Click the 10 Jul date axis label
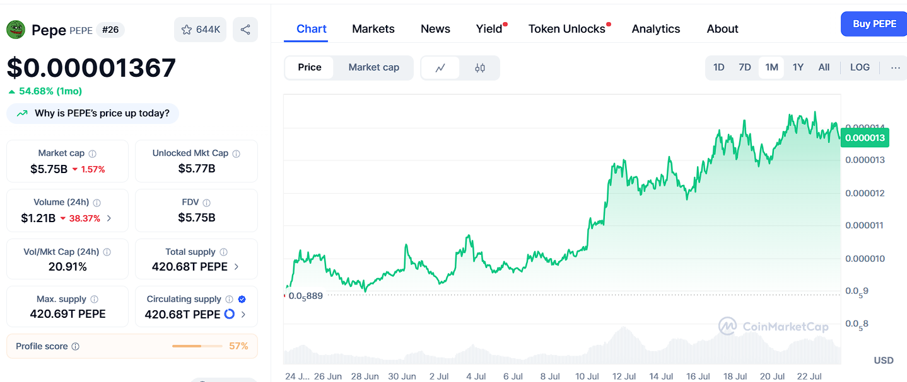This screenshot has width=907, height=382. [x=587, y=376]
